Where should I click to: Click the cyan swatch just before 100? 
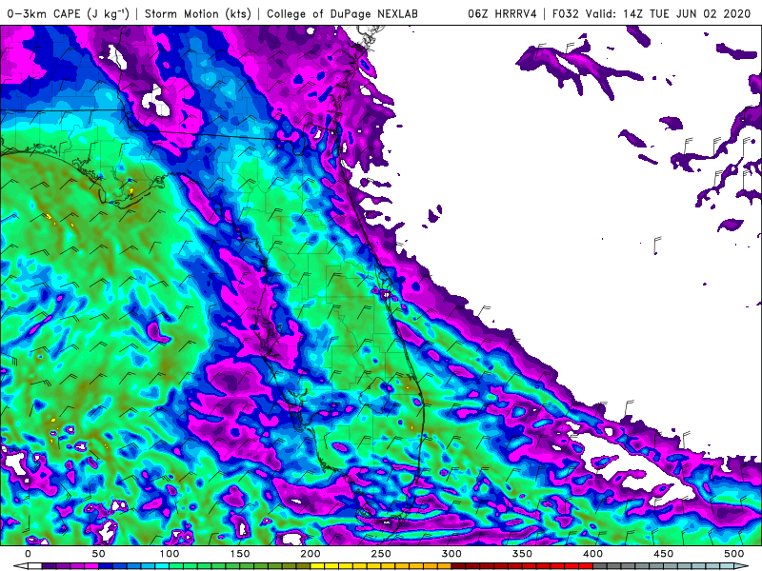tap(162, 566)
